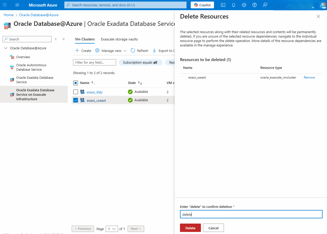The height and width of the screenshot is (234, 327).
Task: Open the Notifications bell
Action: [x=233, y=5]
